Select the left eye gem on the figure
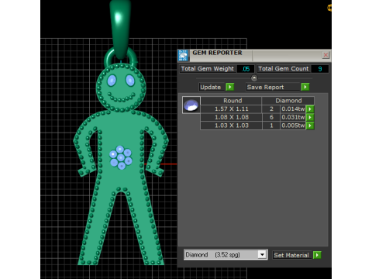The height and width of the screenshot is (279, 372). [x=112, y=81]
